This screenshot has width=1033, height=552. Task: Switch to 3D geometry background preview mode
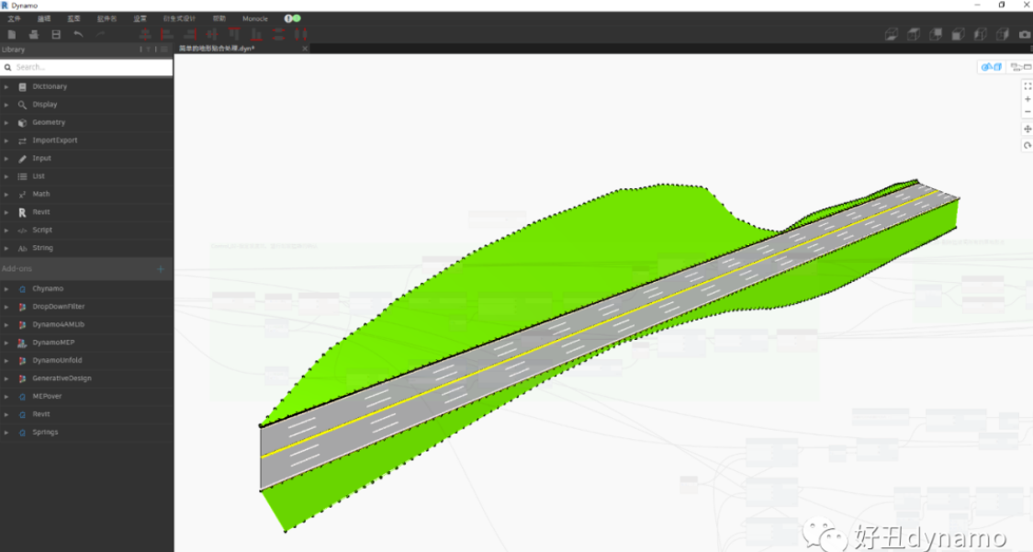point(992,66)
